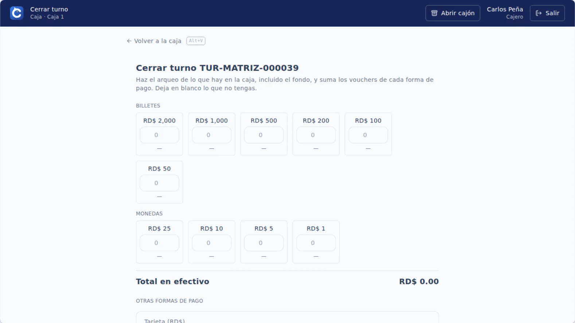Image resolution: width=575 pixels, height=323 pixels.
Task: Focus the RD$ 10 coin count field
Action: pos(212,243)
